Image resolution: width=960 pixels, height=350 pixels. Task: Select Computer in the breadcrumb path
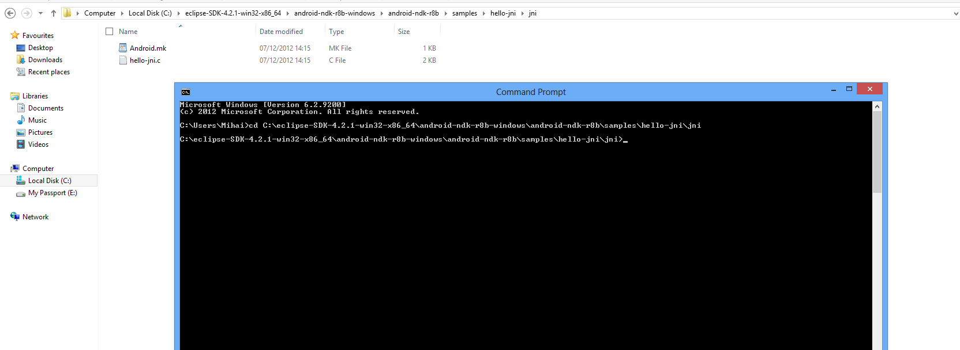pos(100,13)
